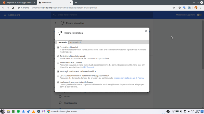Open the battery status tray icon
This screenshot has width=204, height=114.
pyautogui.click(x=177, y=111)
